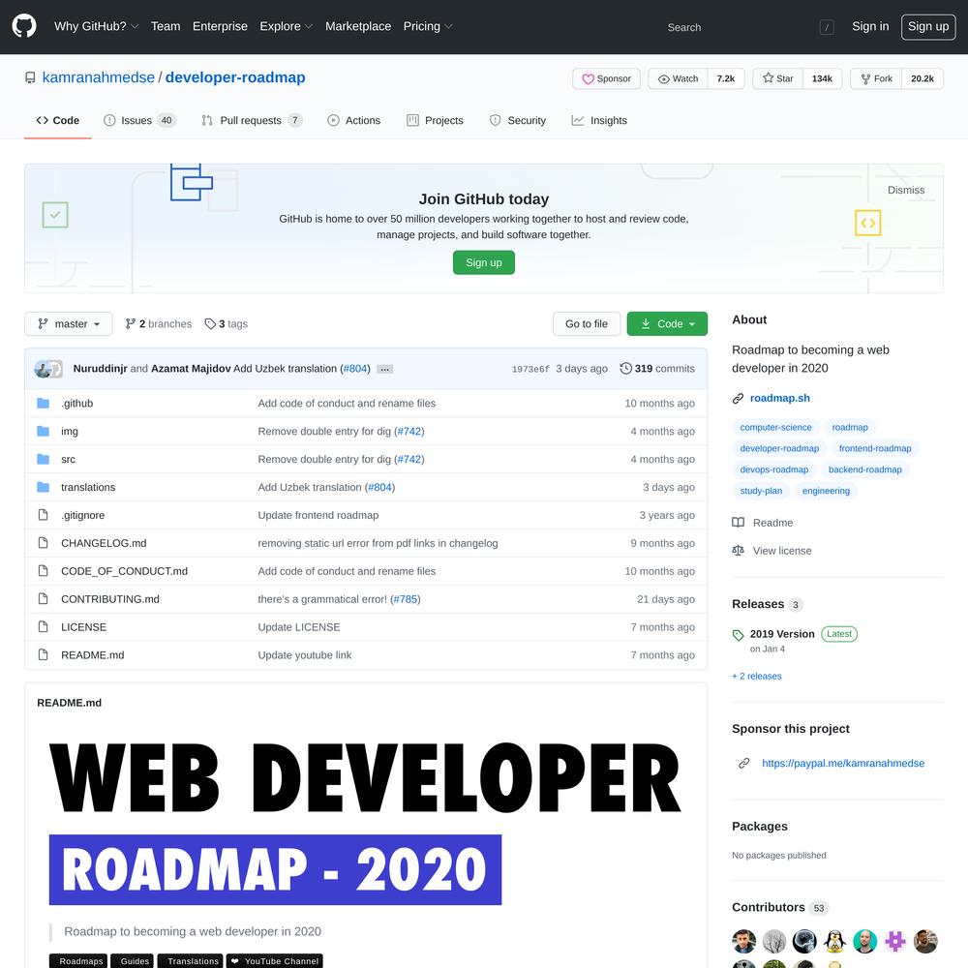Image resolution: width=968 pixels, height=968 pixels.
Task: Click the Go to file button
Action: [x=587, y=324]
